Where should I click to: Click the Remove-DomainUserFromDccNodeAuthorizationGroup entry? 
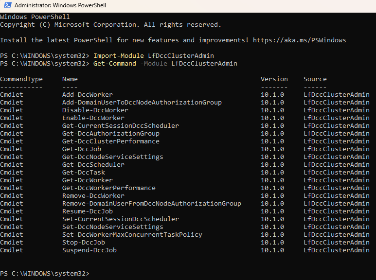(152, 203)
